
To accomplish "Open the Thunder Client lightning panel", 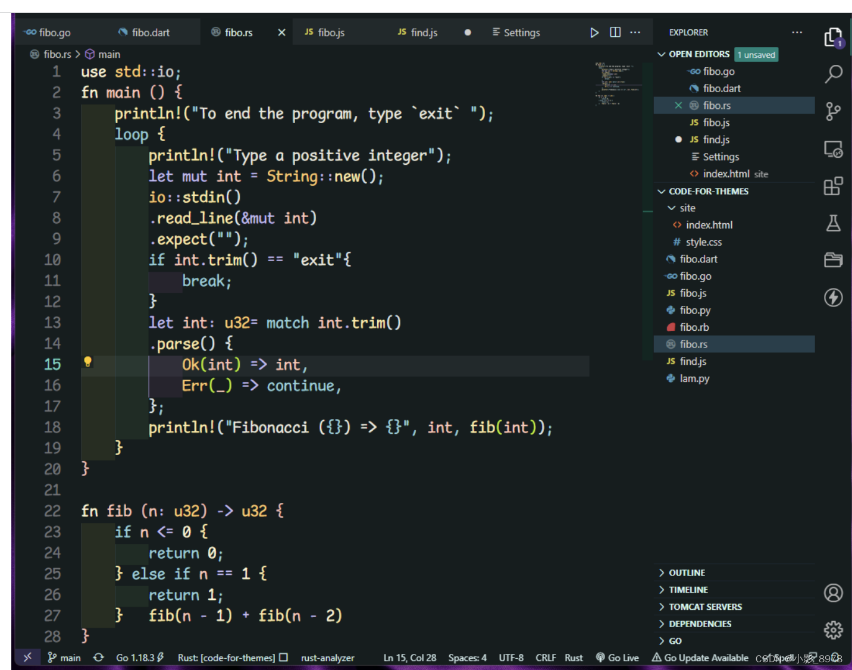I will tap(833, 298).
